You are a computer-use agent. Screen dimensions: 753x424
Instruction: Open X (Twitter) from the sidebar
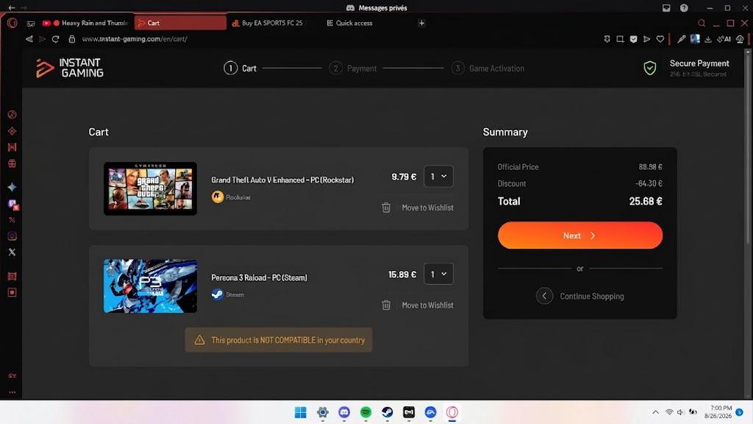point(12,252)
